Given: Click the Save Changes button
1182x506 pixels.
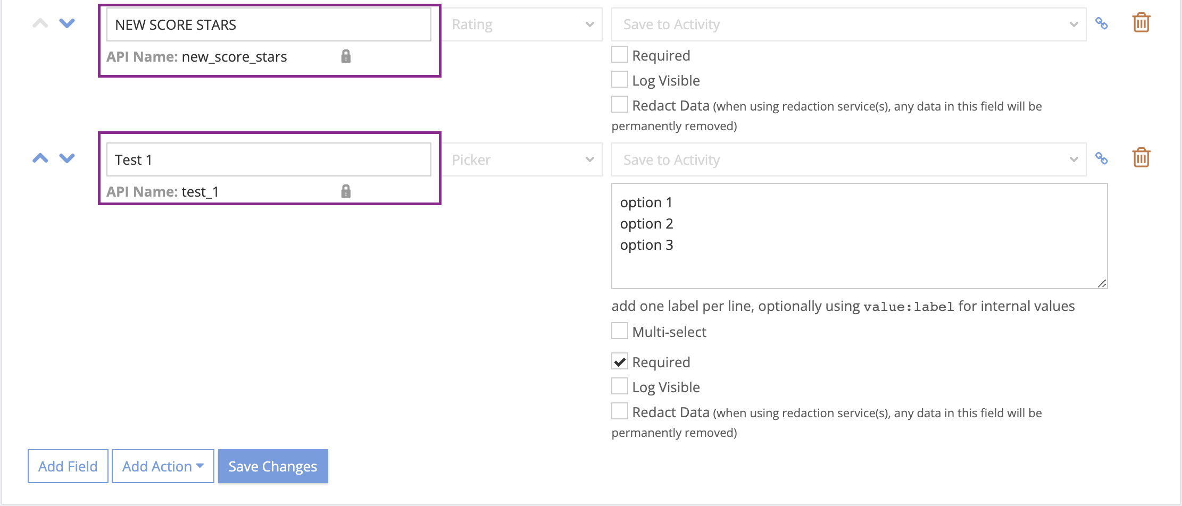Looking at the screenshot, I should (273, 466).
